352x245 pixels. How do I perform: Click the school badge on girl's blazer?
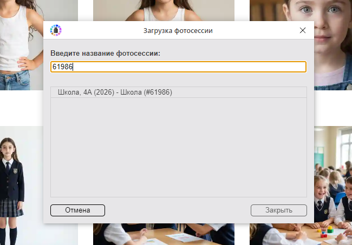pos(15,171)
